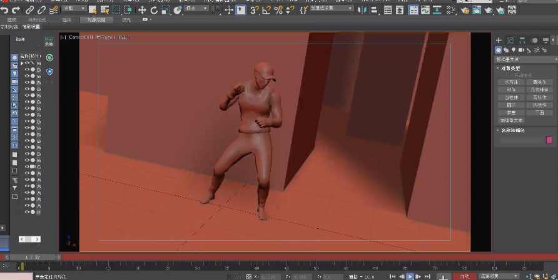Click the 茶壶 primitive button
Viewport: 558px width, 280px height.
click(511, 112)
